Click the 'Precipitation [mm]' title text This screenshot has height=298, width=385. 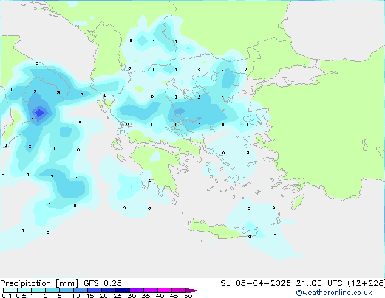(x=39, y=283)
